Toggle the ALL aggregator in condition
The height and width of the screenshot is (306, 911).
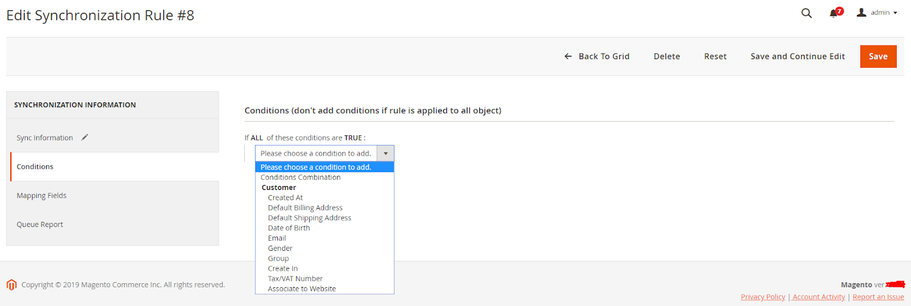pyautogui.click(x=257, y=138)
